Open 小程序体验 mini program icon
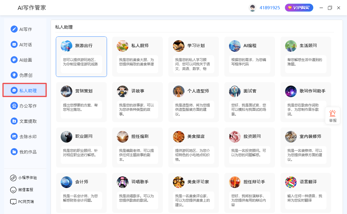Screen dimensions: 347x214 tap(13, 178)
